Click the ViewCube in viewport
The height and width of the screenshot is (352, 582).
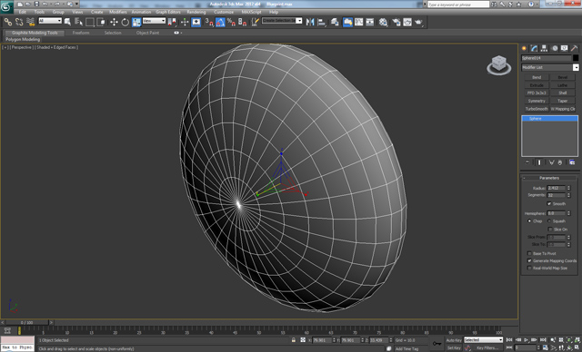click(499, 64)
